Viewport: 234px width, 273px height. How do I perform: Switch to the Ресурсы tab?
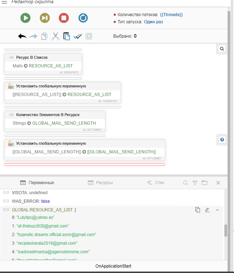pos(100,183)
